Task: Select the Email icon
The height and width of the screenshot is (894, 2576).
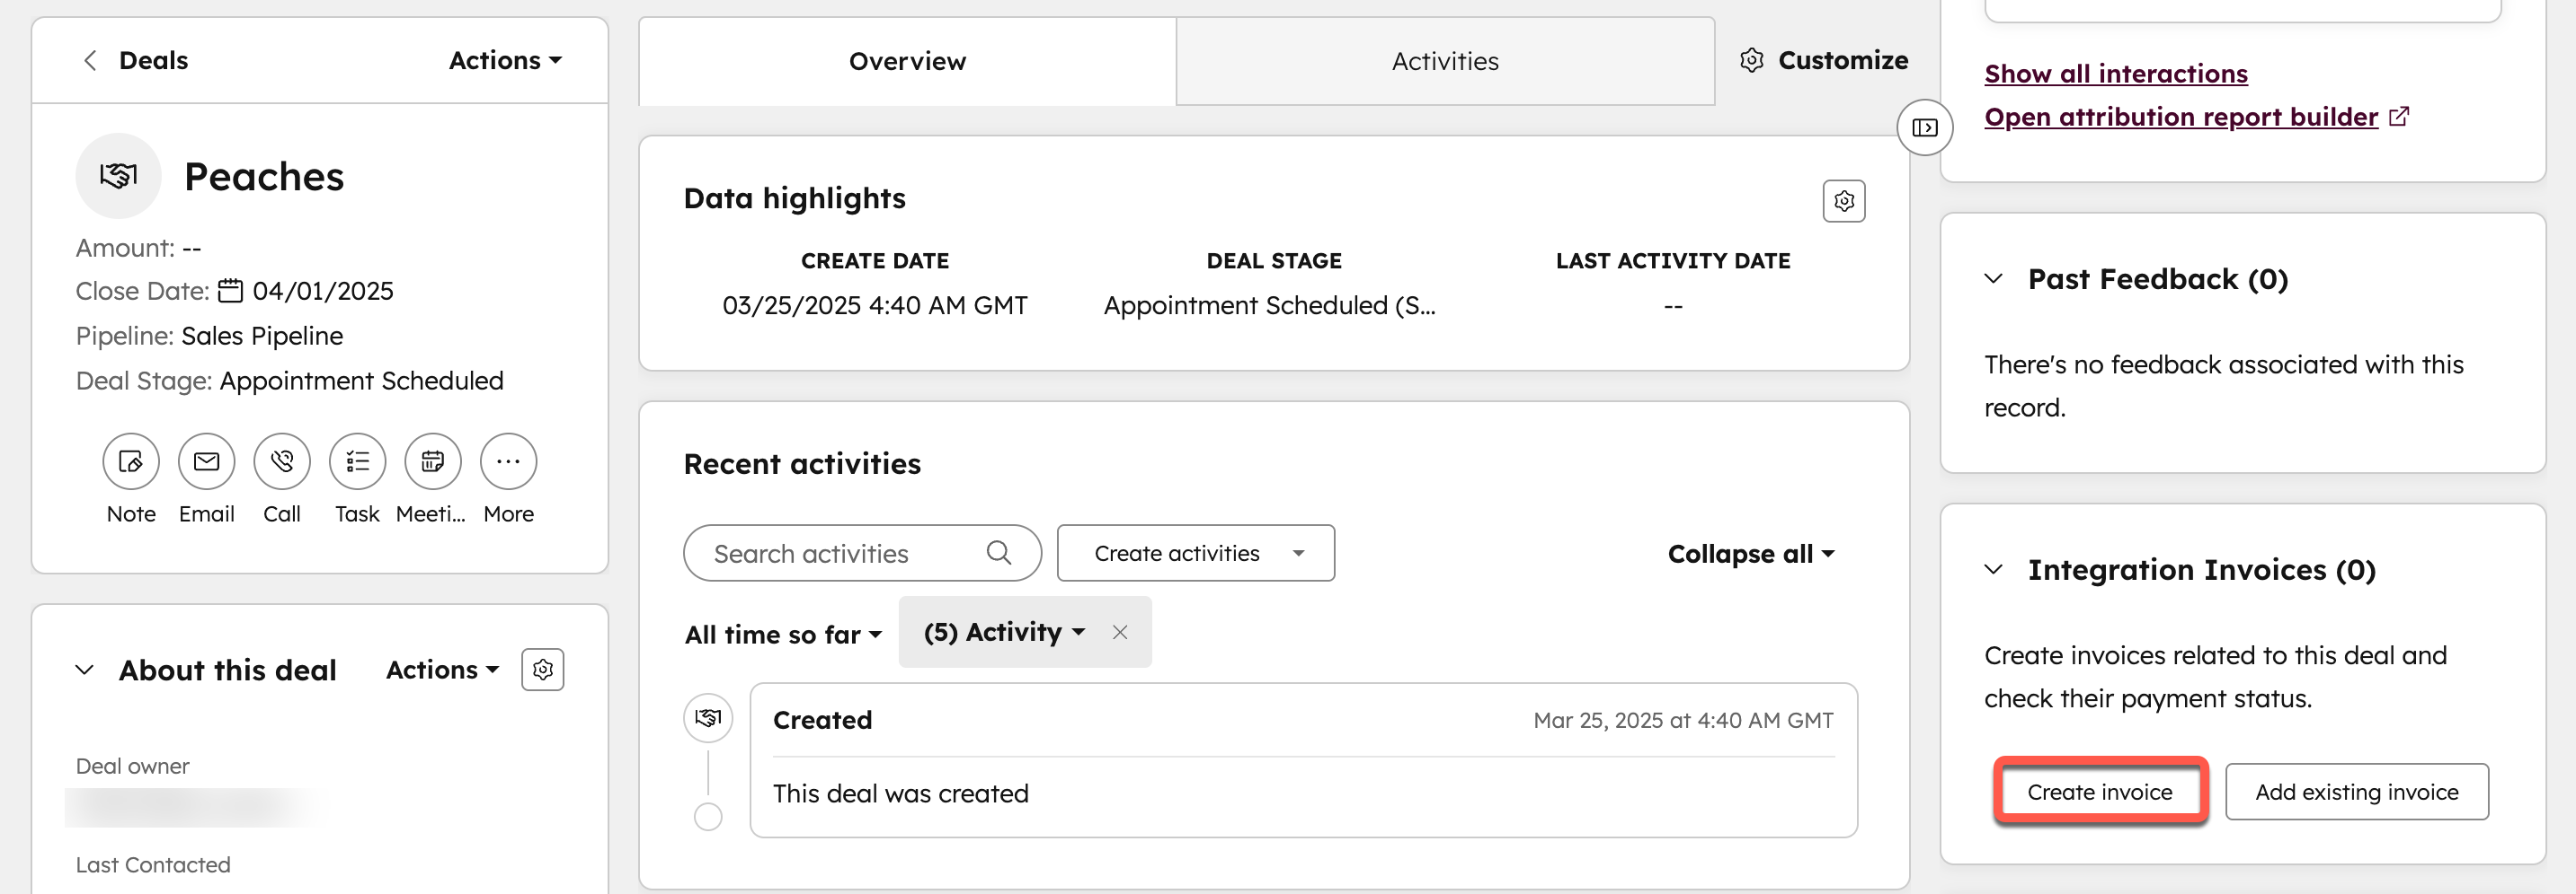Action: [206, 461]
